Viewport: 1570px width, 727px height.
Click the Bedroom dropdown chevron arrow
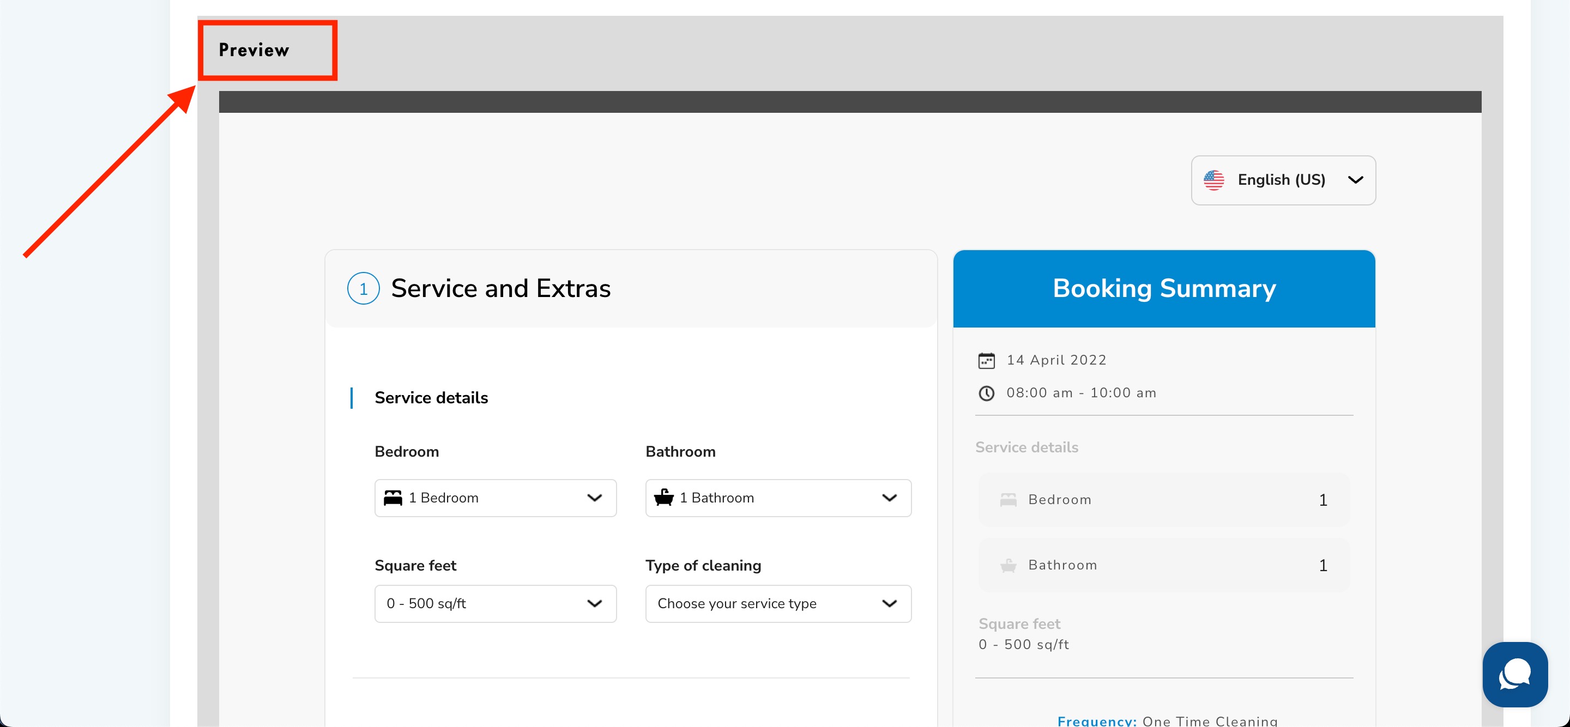pyautogui.click(x=594, y=498)
